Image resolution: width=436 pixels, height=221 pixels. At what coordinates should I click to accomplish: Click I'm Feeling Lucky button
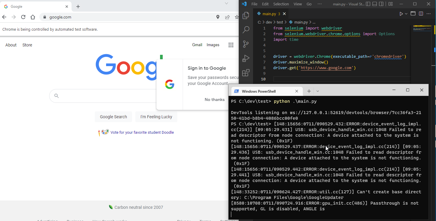point(156,117)
